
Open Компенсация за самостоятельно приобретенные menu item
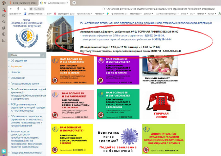pyautogui.click(x=26, y=139)
